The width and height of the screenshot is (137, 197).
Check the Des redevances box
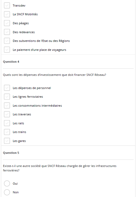point(7,32)
